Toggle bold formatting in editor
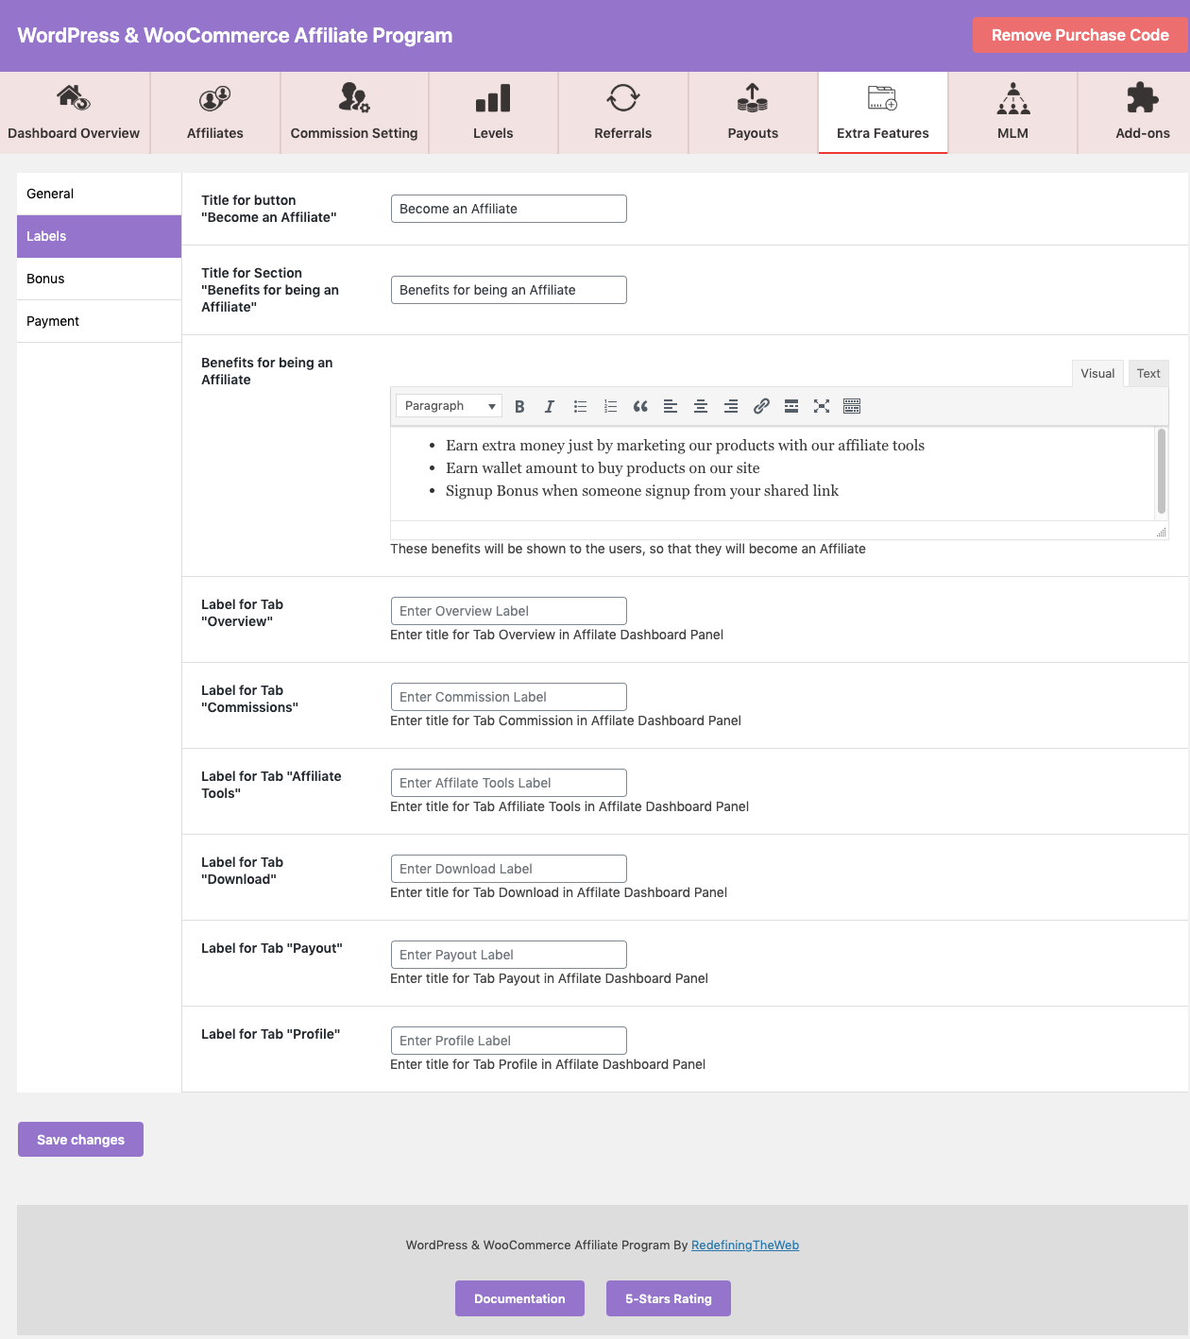The height and width of the screenshot is (1339, 1190). (519, 406)
